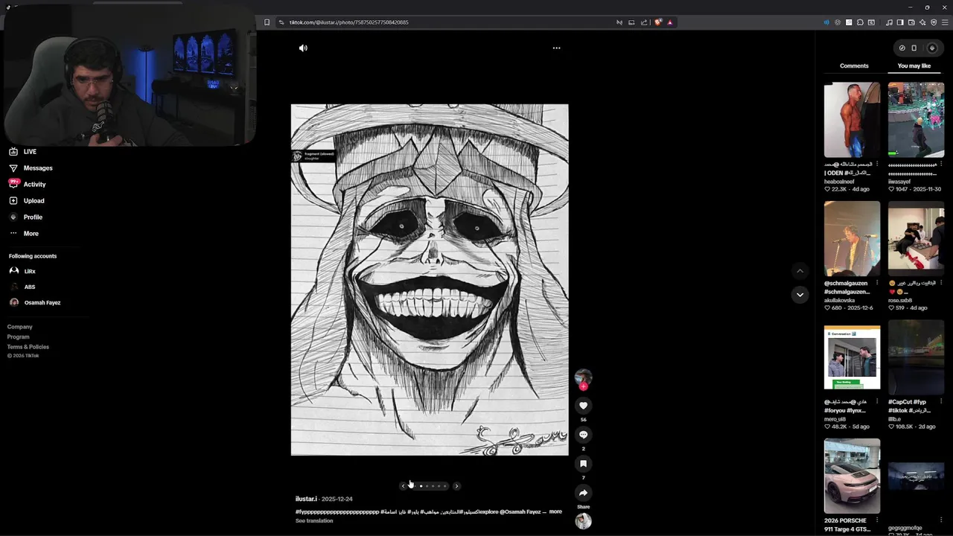
Task: Mute the post with the speaker icon
Action: [x=303, y=48]
